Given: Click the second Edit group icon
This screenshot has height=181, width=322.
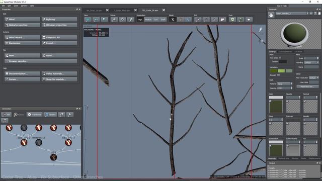Looking at the screenshot, I should [206, 20].
